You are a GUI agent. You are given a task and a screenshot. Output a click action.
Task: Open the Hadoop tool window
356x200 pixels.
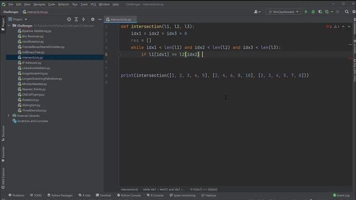(209, 195)
